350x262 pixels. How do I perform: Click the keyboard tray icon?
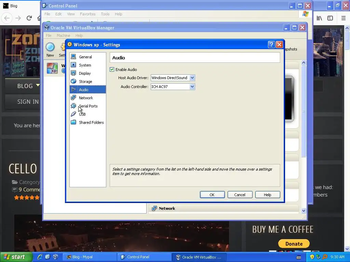pyautogui.click(x=299, y=257)
